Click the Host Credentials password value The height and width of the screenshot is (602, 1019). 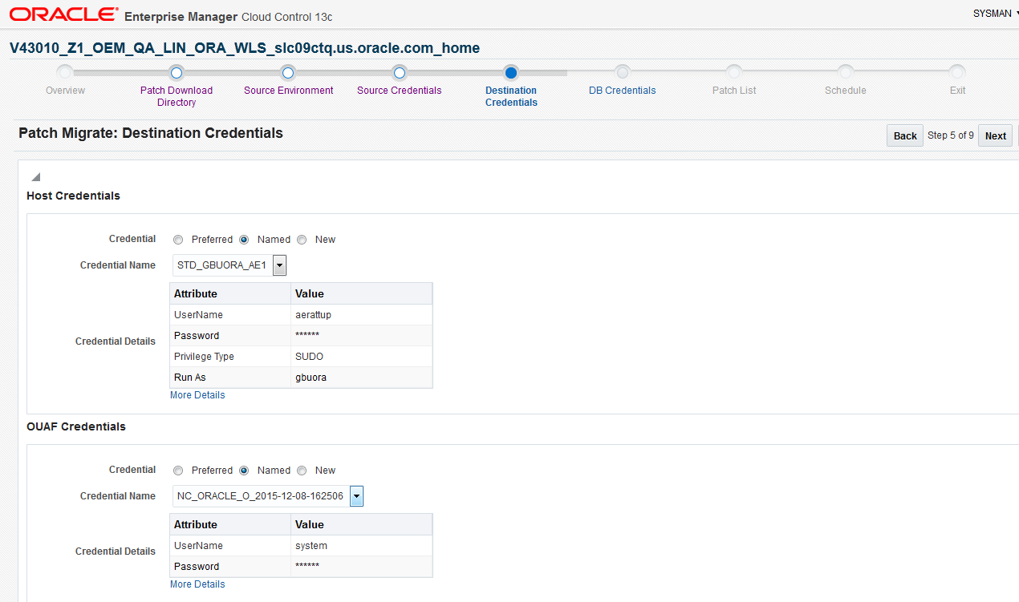coord(307,336)
